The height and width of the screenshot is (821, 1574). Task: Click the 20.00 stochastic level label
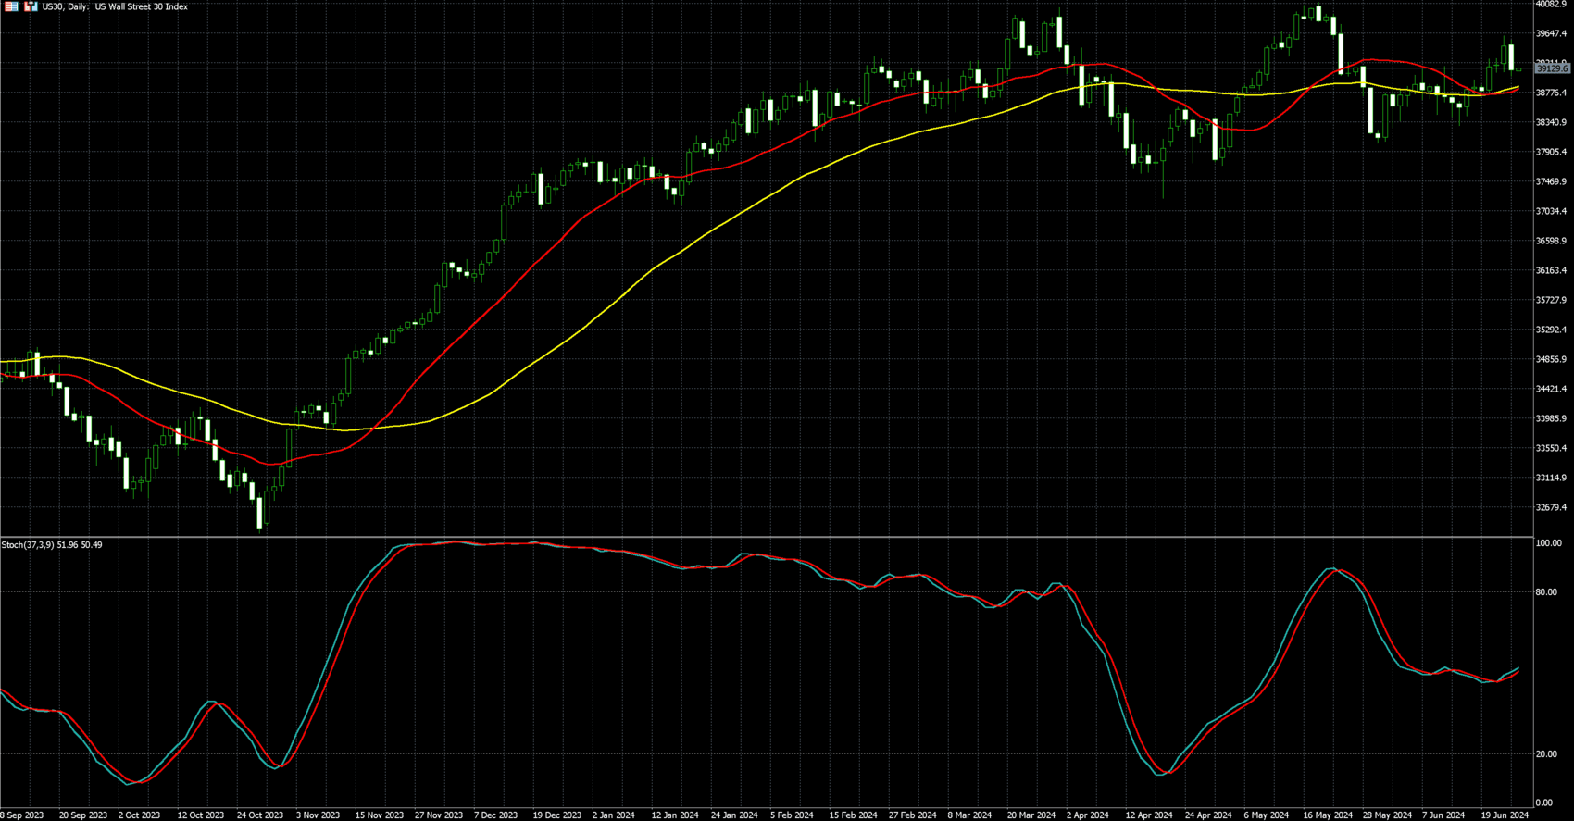[1545, 754]
